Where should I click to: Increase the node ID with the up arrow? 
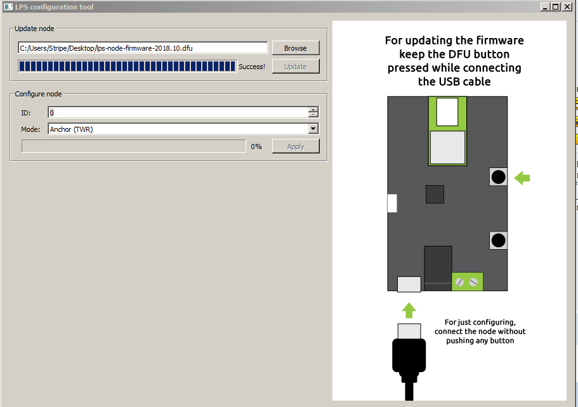click(313, 110)
